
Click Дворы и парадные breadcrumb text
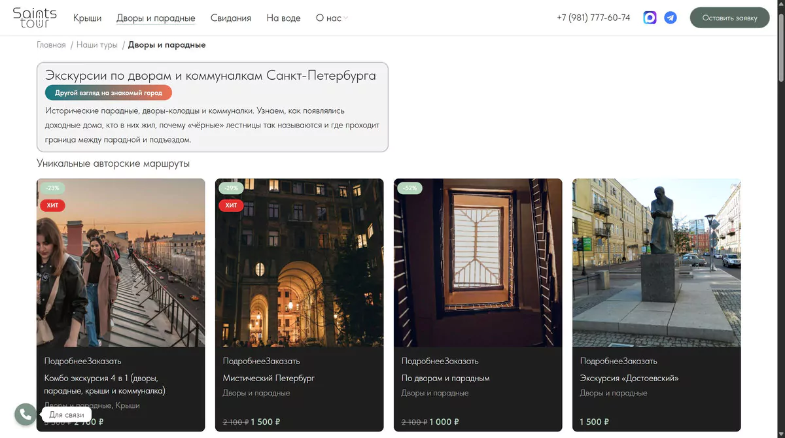coord(167,45)
